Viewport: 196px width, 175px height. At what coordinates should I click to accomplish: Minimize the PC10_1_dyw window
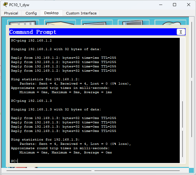coord(161,5)
